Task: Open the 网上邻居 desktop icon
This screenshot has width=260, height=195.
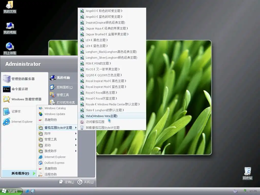Action: point(10,48)
